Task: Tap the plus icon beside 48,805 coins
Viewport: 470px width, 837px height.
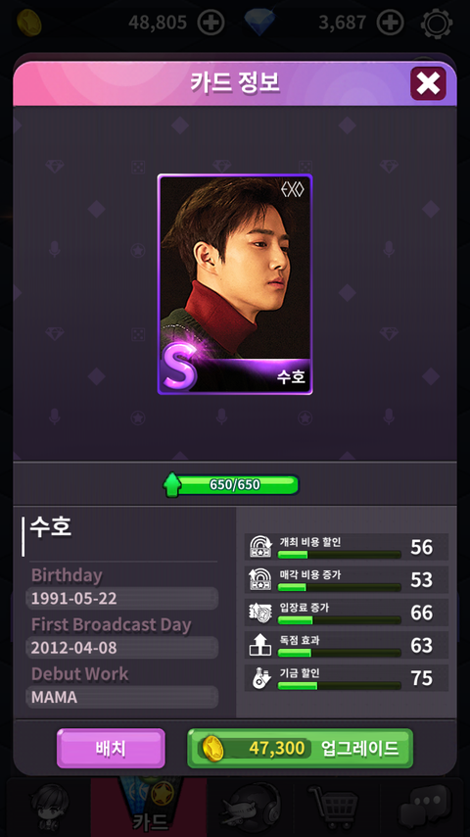Action: 211,23
